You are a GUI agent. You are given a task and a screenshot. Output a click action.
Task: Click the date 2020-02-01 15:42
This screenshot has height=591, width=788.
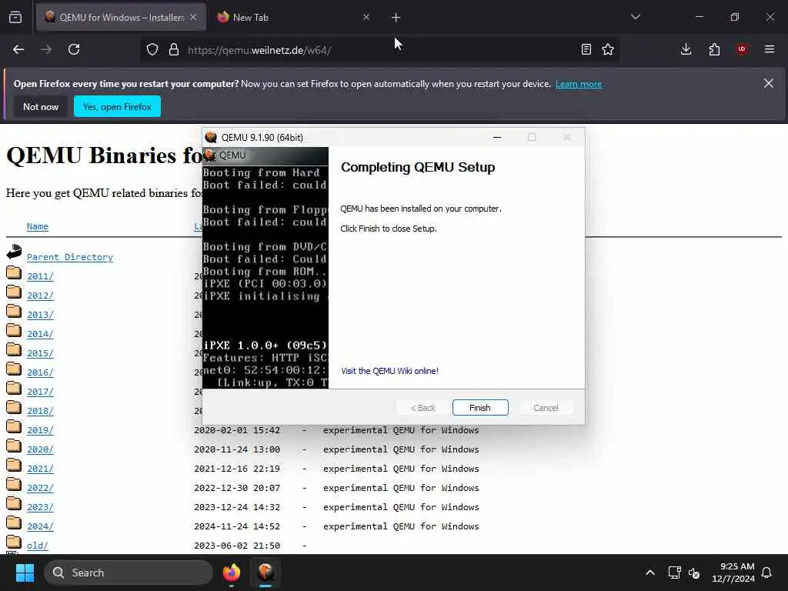tap(237, 430)
